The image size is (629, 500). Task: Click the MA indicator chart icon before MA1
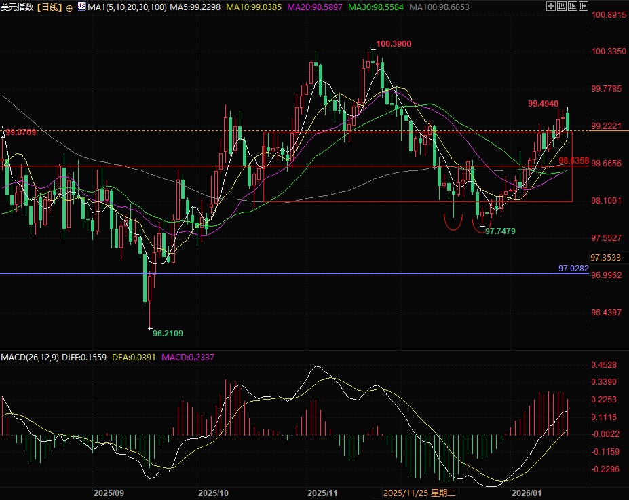pos(81,7)
